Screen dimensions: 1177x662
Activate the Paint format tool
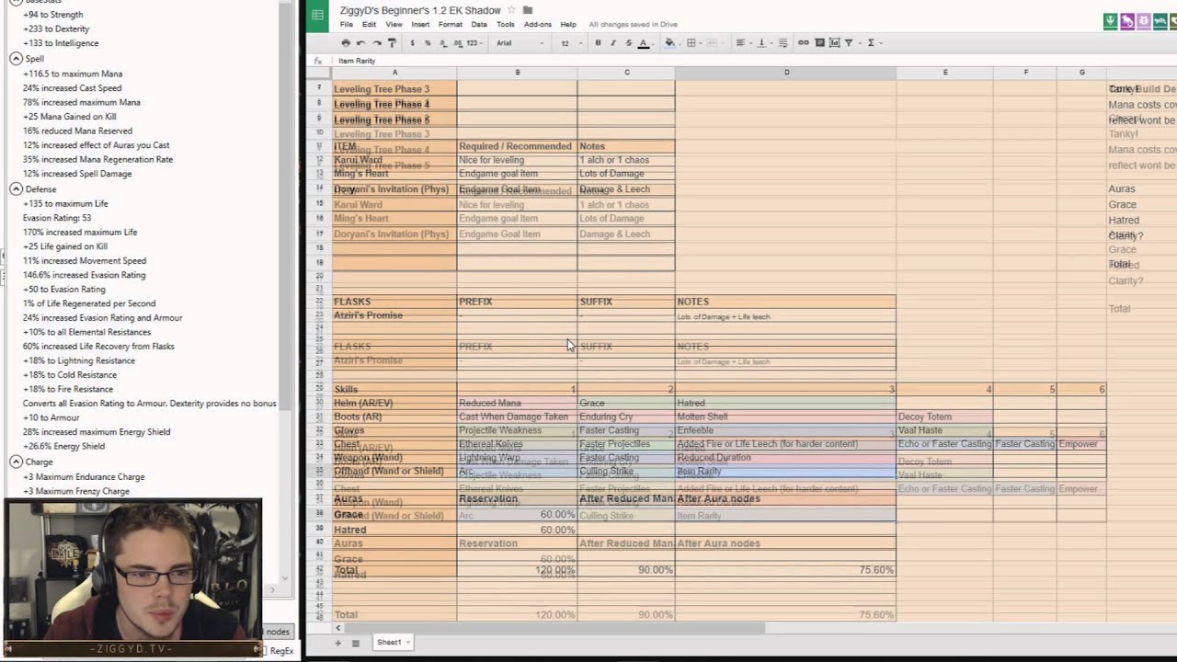tap(392, 43)
